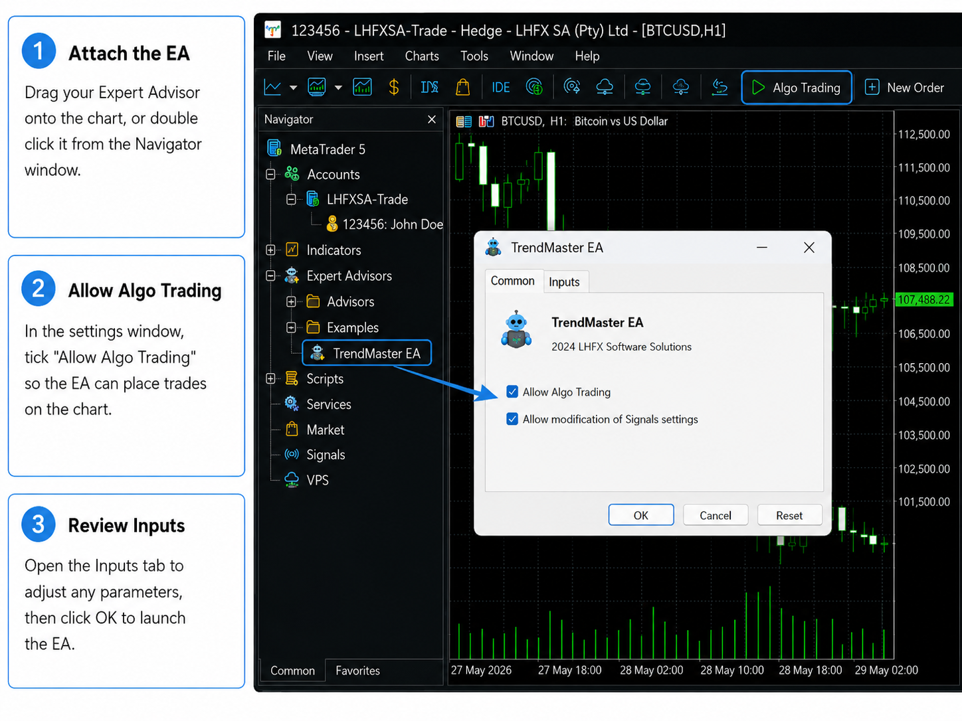Screen dimensions: 962x721
Task: Click the monitor chart toolbar icon
Action: [x=317, y=87]
